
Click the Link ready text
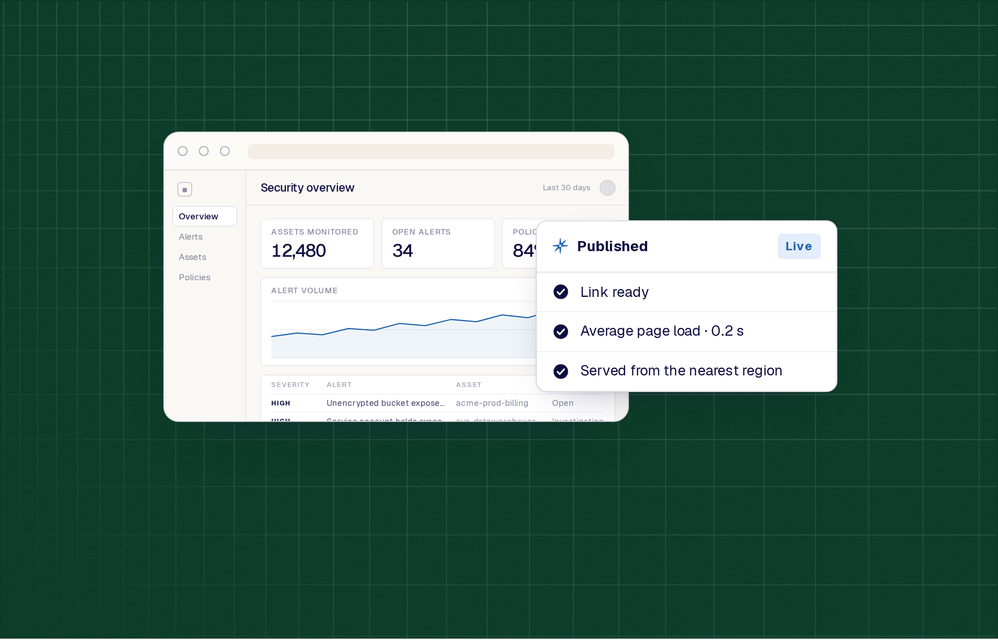[x=615, y=292]
